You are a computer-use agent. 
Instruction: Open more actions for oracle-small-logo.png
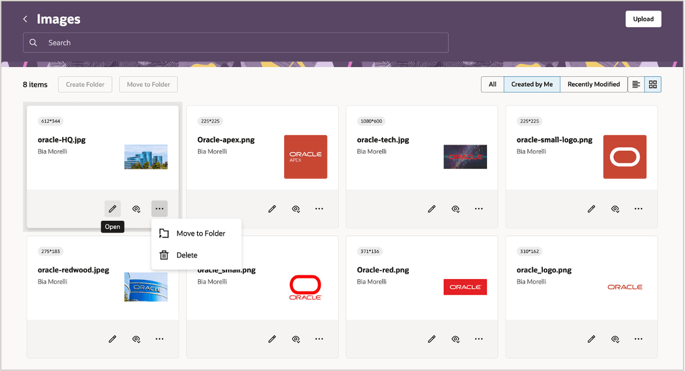(638, 209)
